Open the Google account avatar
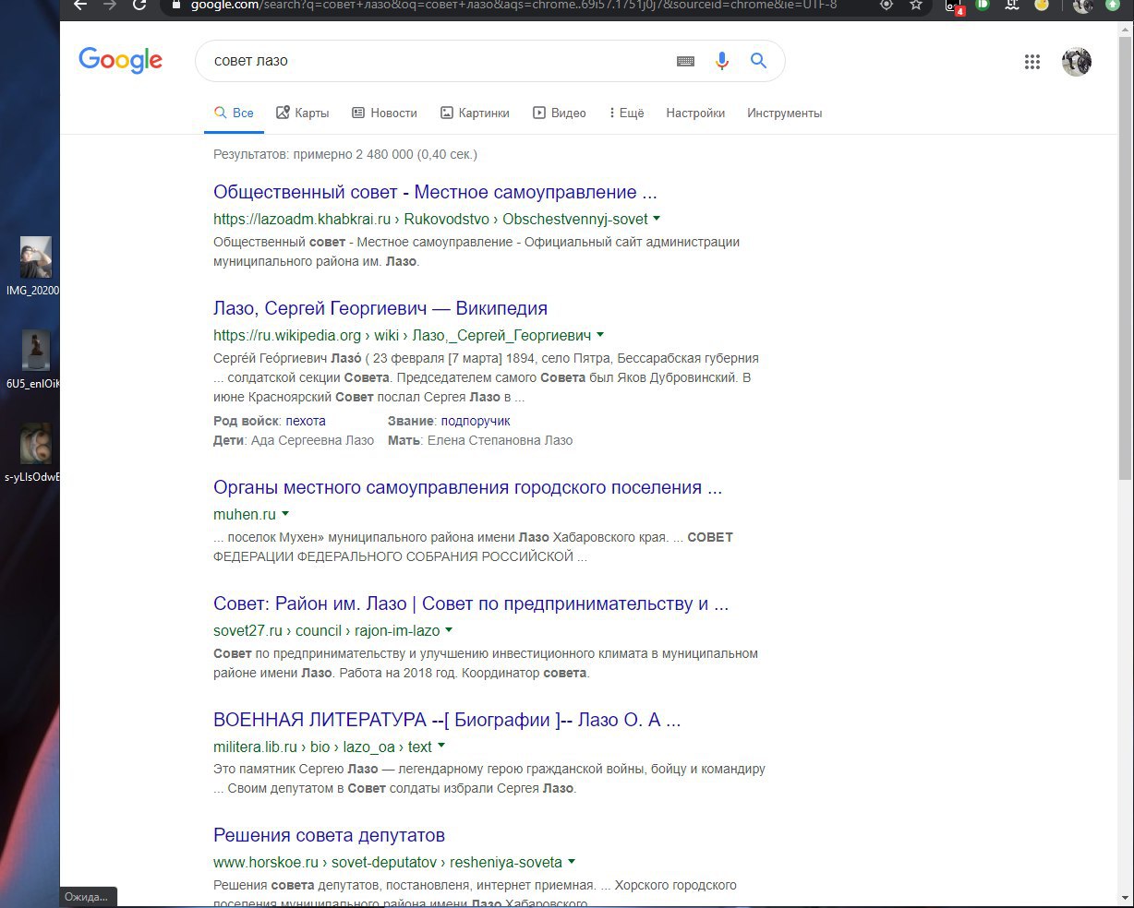The width and height of the screenshot is (1134, 908). coord(1077,62)
